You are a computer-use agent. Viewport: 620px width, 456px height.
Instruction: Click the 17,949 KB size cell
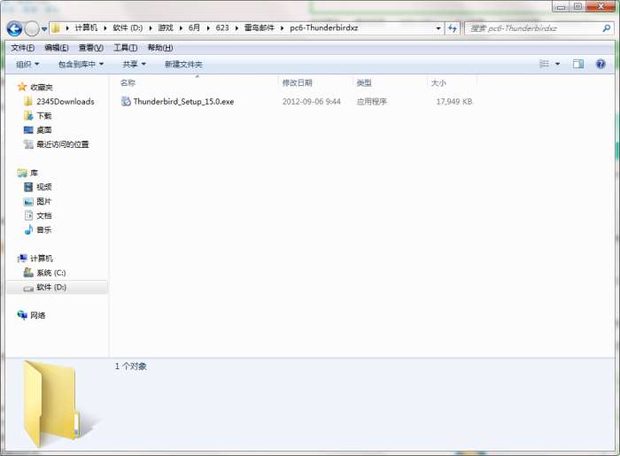pyautogui.click(x=453, y=102)
